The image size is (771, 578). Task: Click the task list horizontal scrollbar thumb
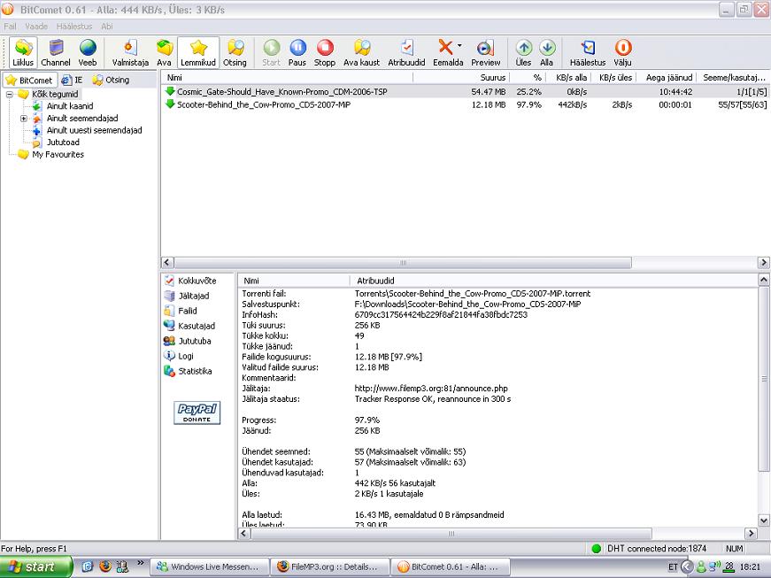(403, 263)
